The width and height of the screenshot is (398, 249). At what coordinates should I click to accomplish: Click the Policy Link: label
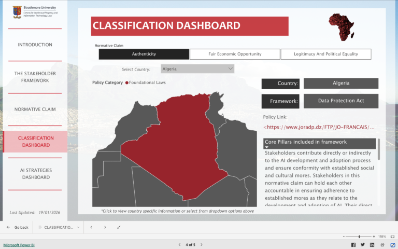point(275,117)
